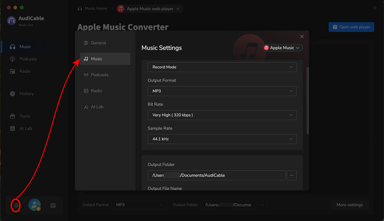Open History in the main sidebar
Screen dimensions: 384x221
pos(30,93)
